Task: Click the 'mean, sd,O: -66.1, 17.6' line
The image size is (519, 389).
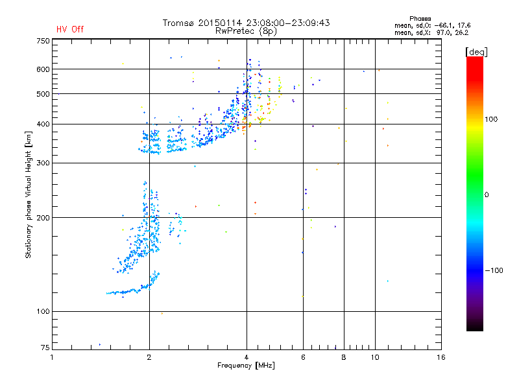Action: (x=432, y=25)
